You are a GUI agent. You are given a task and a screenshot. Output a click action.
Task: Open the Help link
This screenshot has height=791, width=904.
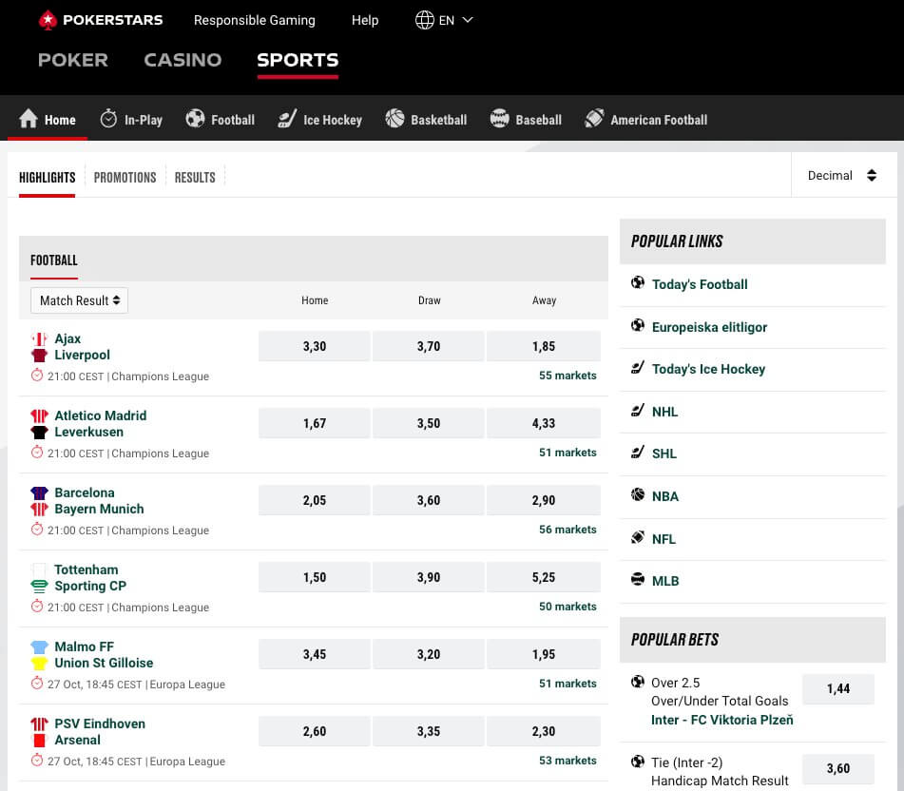(x=365, y=20)
